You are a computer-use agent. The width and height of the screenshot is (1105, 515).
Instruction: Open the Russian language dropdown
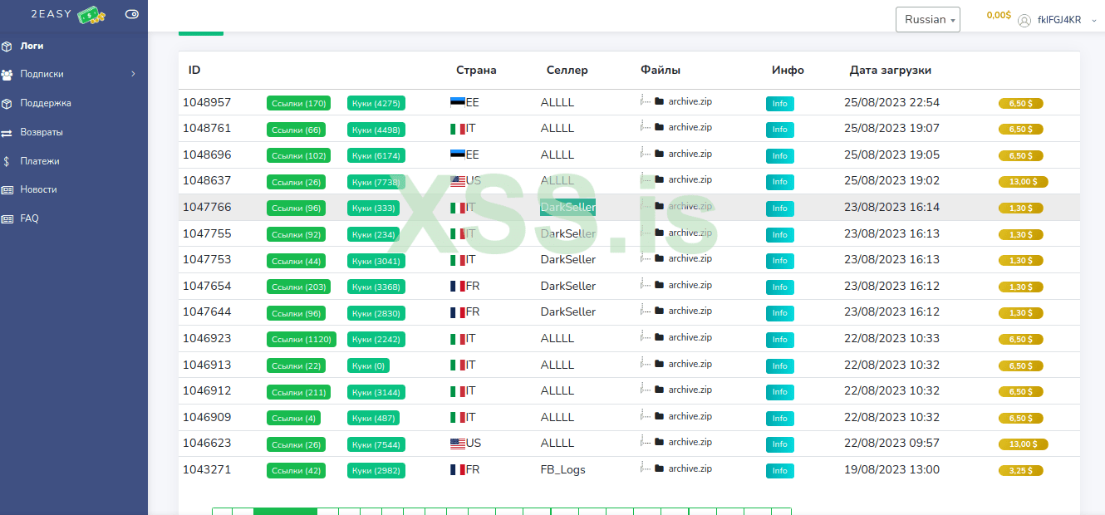[x=928, y=19]
